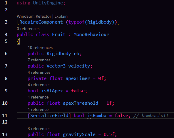Click line number 1 in the gutter
This screenshot has height=138, width=174.
coord(6,3)
